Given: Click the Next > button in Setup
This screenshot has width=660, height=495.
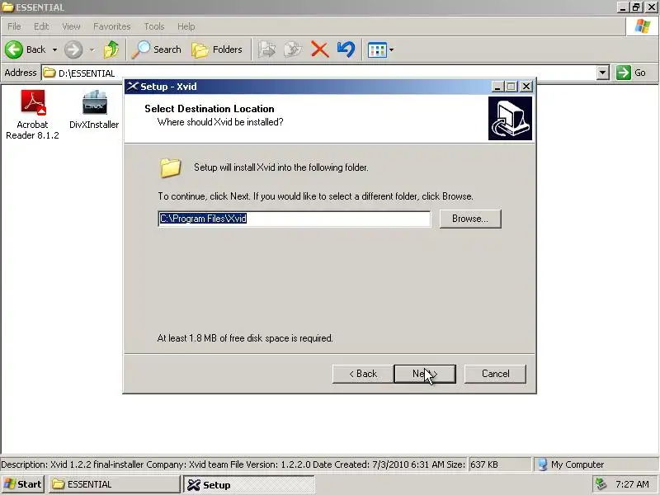Looking at the screenshot, I should coord(425,374).
